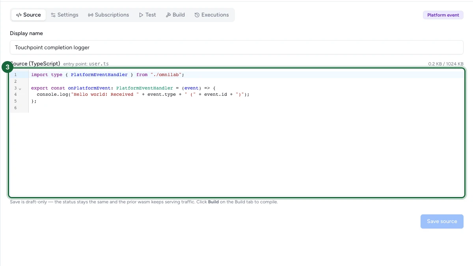Image resolution: width=473 pixels, height=266 pixels.
Task: Click the "user.ts" entry point label
Action: tap(99, 64)
